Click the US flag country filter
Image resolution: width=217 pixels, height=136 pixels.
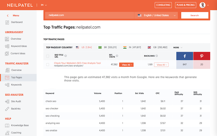pos(77,48)
